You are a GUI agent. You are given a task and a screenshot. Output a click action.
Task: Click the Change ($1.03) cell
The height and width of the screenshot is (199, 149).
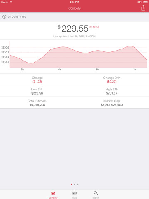pyautogui.click(x=37, y=80)
